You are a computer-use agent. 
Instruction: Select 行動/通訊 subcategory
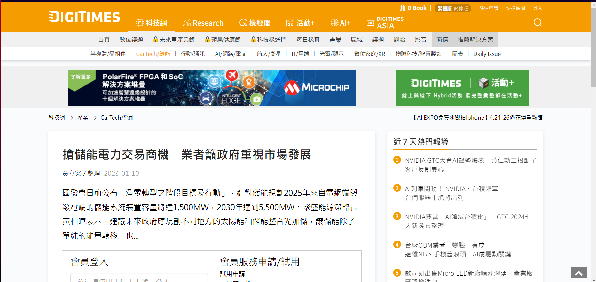pos(192,54)
